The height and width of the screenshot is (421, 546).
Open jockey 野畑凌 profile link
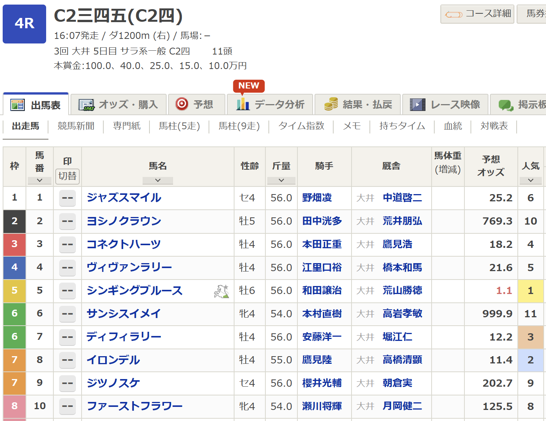coord(317,198)
